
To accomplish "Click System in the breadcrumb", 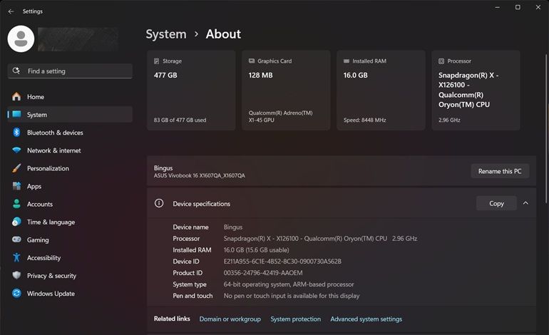I will [166, 34].
